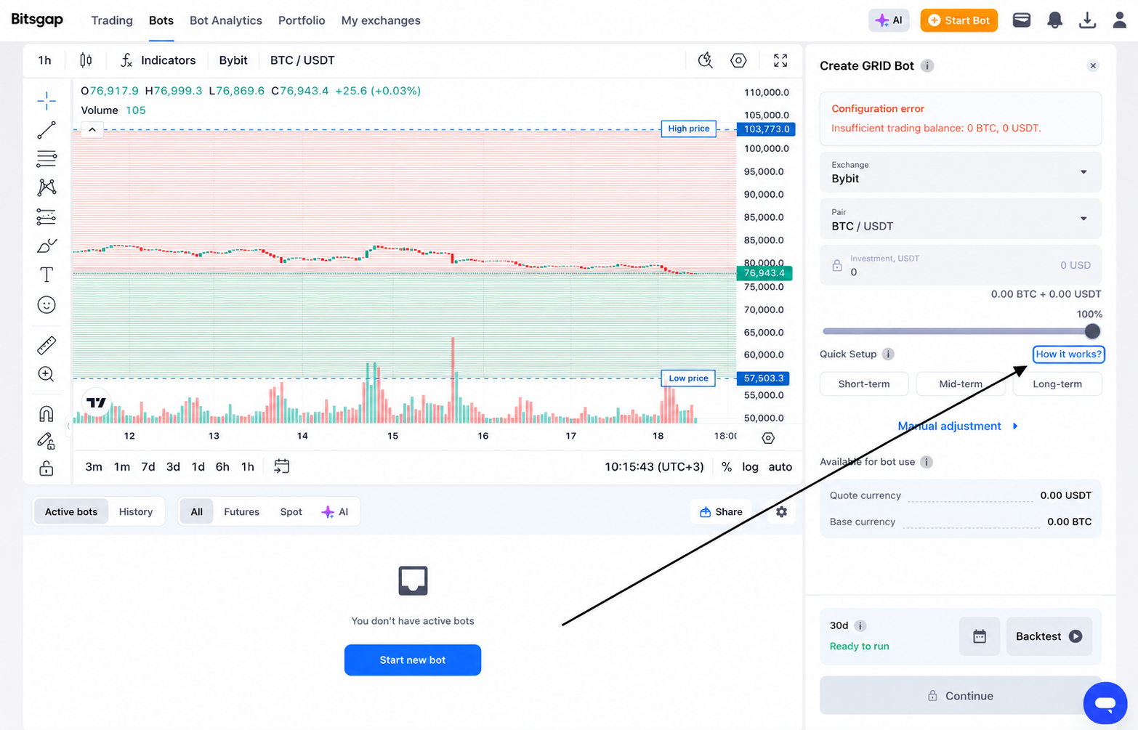Expand the Exchange dropdown showing Bybit
Image resolution: width=1138 pixels, height=730 pixels.
[960, 172]
